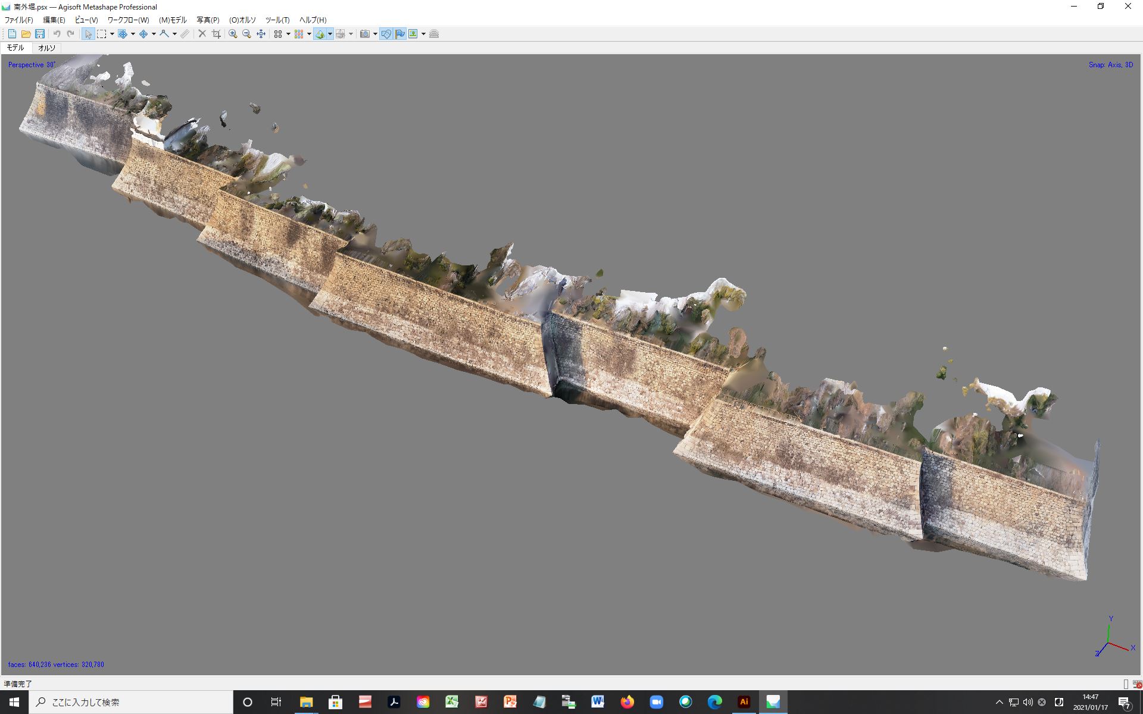Click the Crop selection tool
1143x714 pixels.
[216, 34]
